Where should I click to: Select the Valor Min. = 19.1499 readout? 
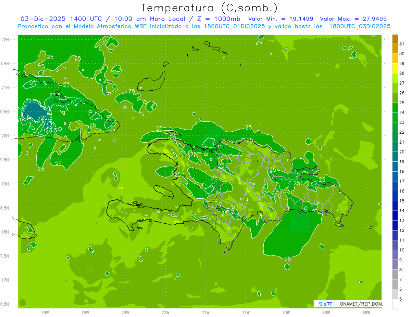(281, 19)
